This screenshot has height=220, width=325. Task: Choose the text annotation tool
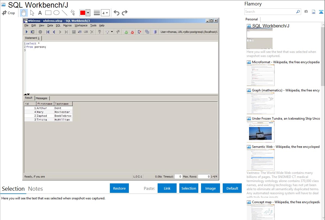[x=40, y=13]
